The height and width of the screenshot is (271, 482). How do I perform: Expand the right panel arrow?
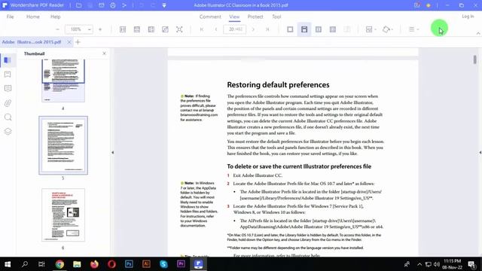click(480, 152)
